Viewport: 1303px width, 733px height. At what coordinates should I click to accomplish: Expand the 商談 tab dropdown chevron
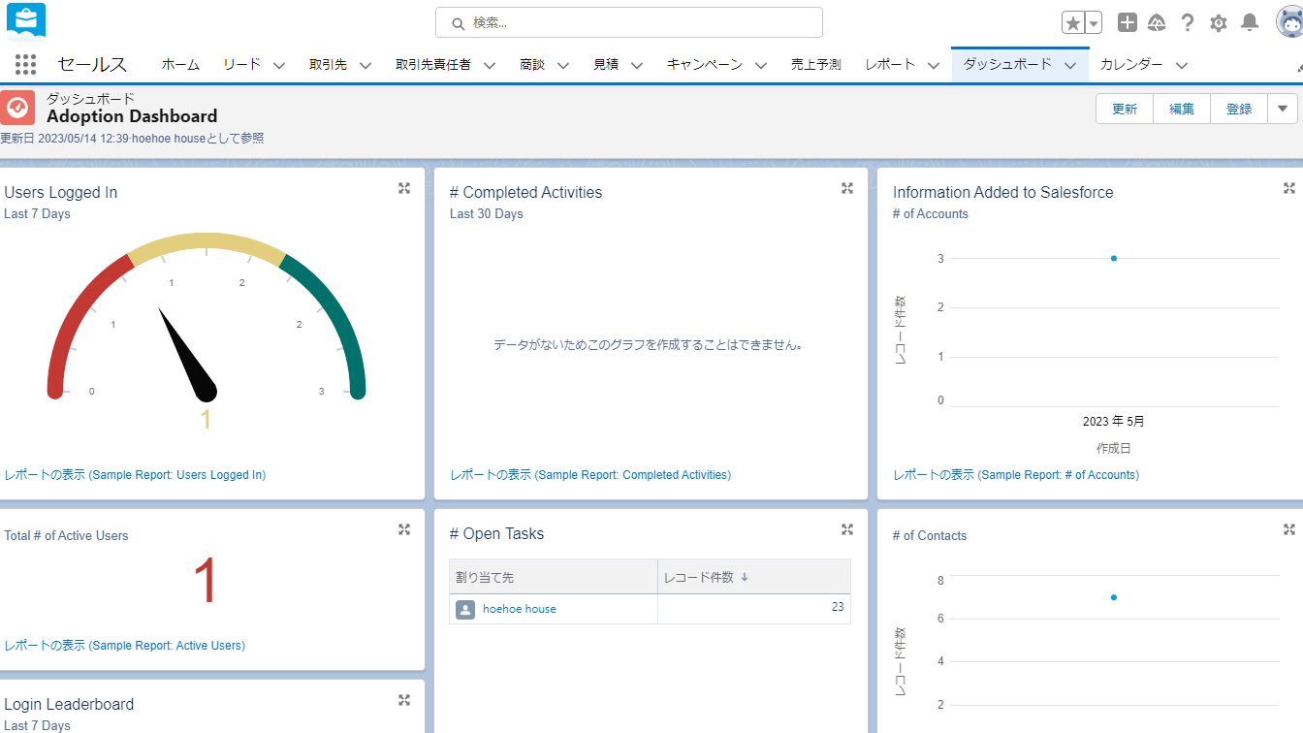click(x=563, y=66)
